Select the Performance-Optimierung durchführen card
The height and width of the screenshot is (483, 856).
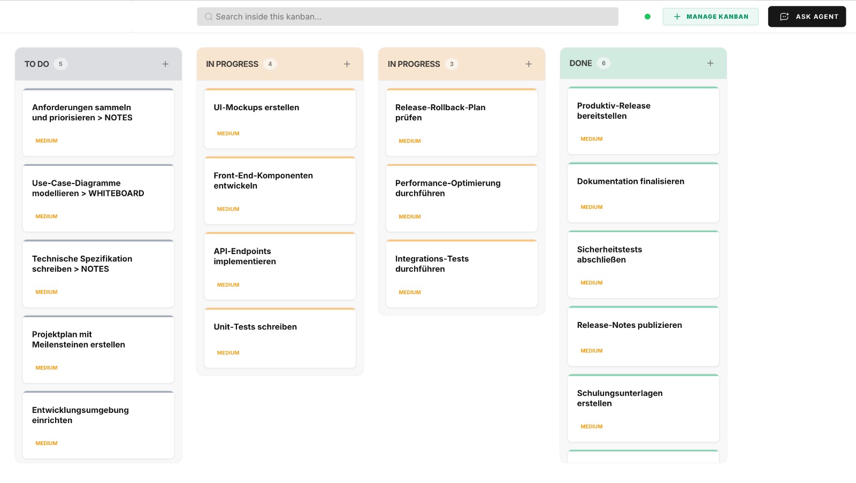(x=462, y=198)
